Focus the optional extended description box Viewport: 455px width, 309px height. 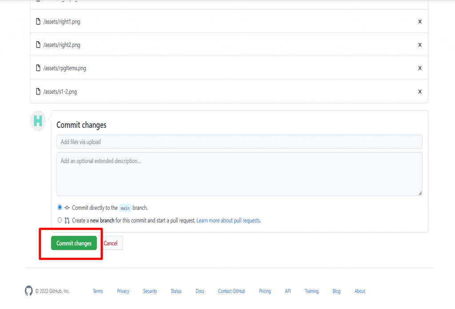click(x=239, y=174)
